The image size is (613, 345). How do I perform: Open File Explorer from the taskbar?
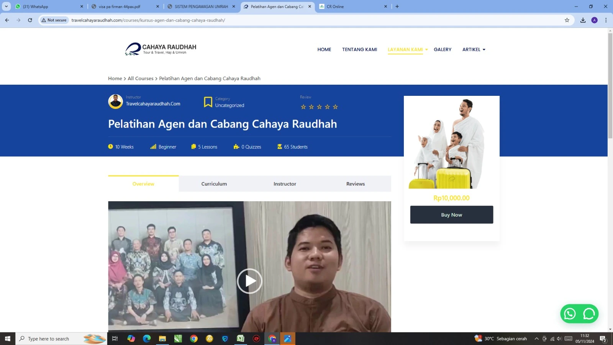click(162, 338)
